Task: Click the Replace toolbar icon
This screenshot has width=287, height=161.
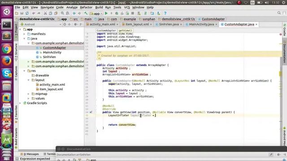Action: (68, 13)
